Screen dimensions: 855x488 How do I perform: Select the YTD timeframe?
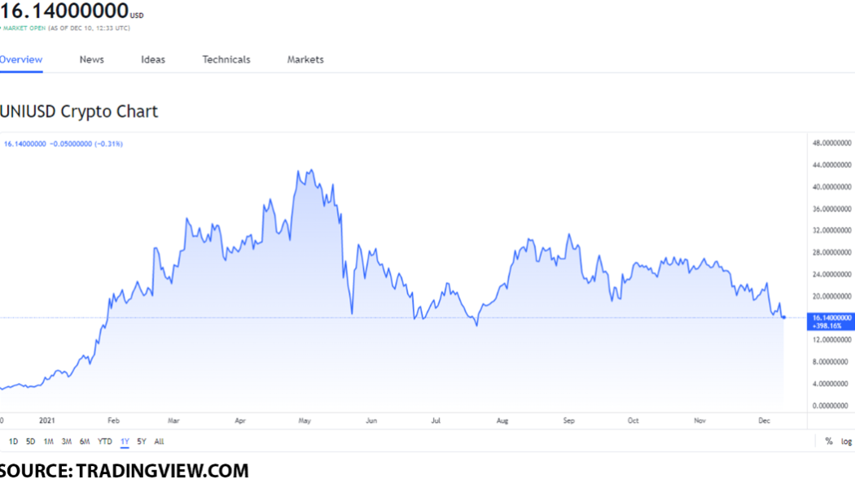(x=103, y=441)
